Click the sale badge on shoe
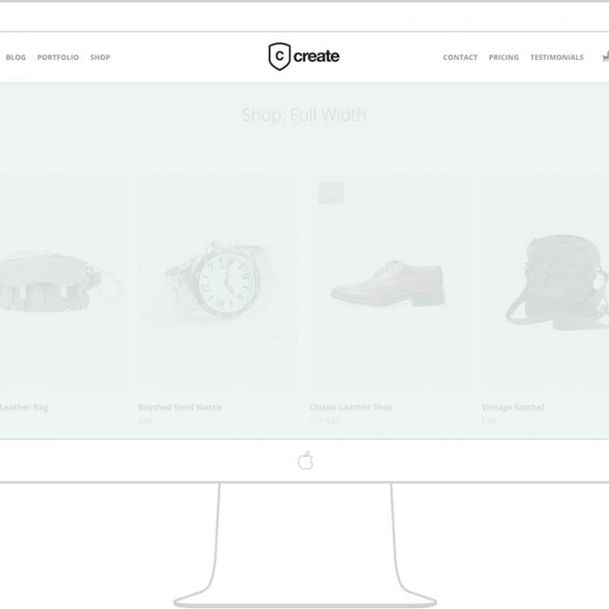The image size is (609, 609). pos(331,192)
